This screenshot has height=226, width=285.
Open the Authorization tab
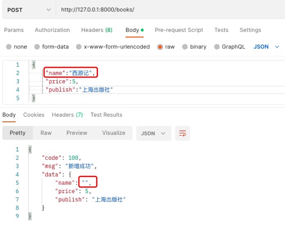pos(52,30)
